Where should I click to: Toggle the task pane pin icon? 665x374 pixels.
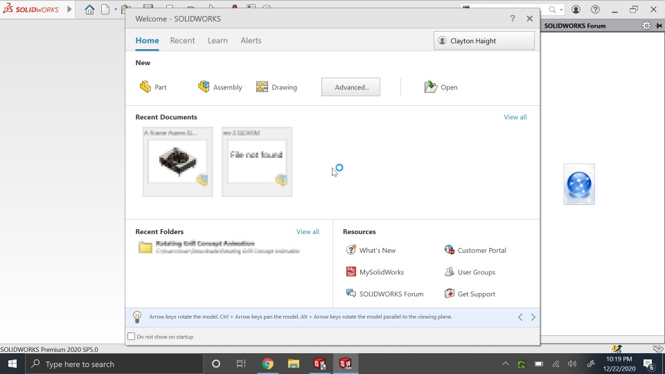point(659,26)
